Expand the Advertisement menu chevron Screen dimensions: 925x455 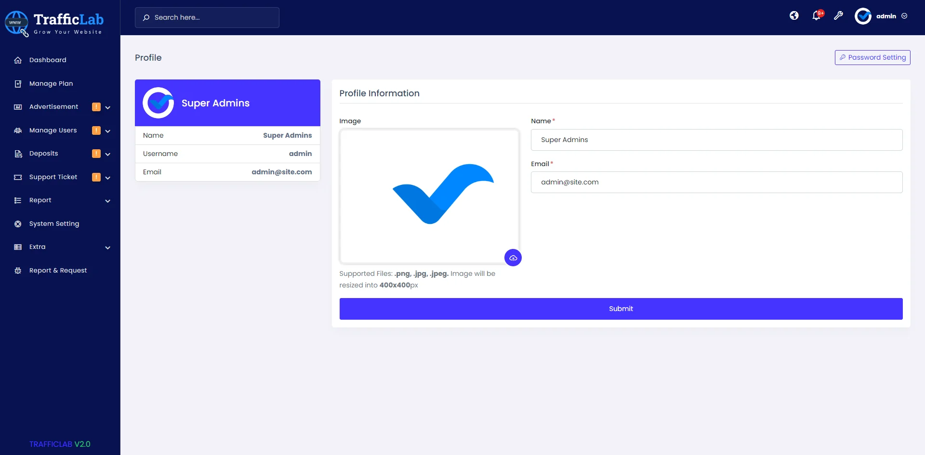[x=108, y=107]
